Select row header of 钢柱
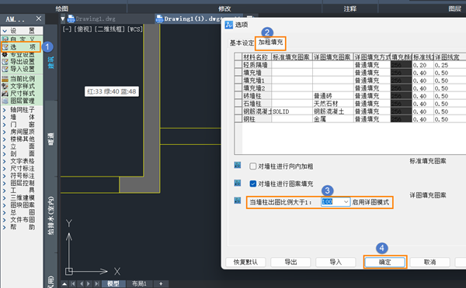 click(238, 118)
